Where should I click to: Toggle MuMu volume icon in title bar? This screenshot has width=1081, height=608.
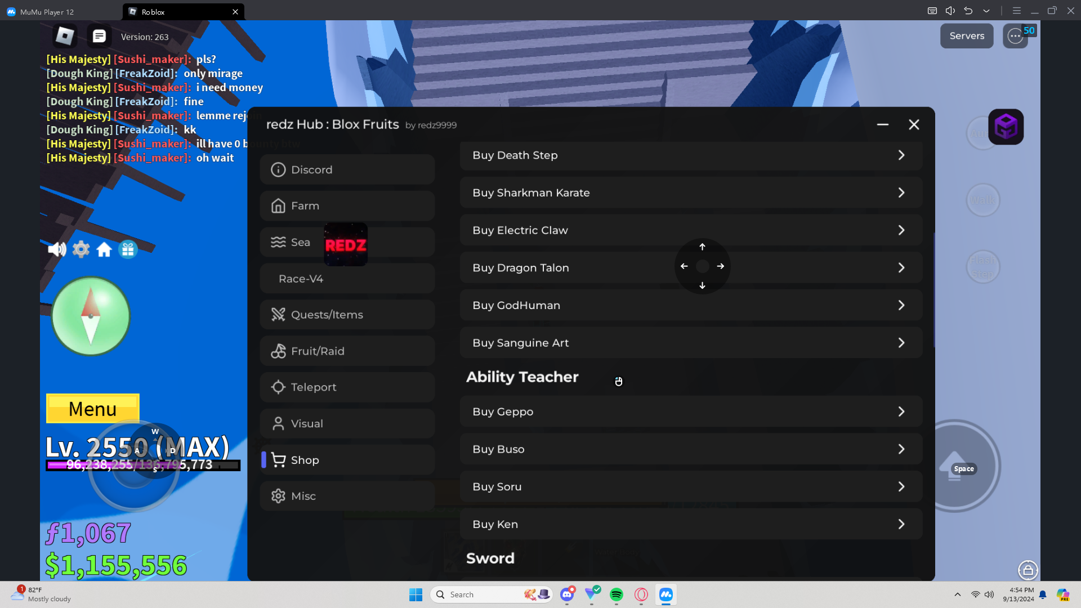click(x=950, y=11)
